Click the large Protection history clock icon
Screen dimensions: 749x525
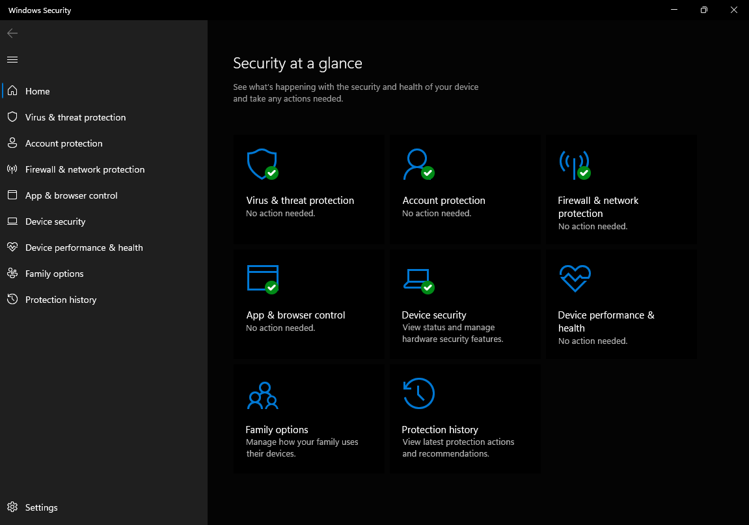(419, 393)
